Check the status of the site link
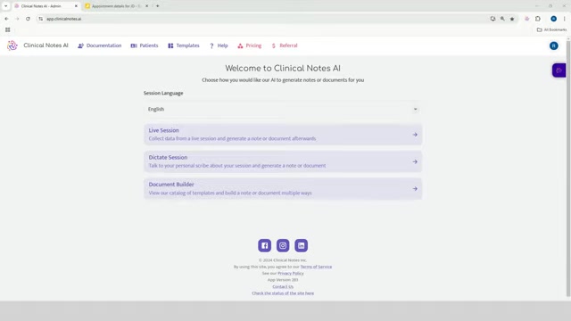571x321 pixels. coord(283,293)
